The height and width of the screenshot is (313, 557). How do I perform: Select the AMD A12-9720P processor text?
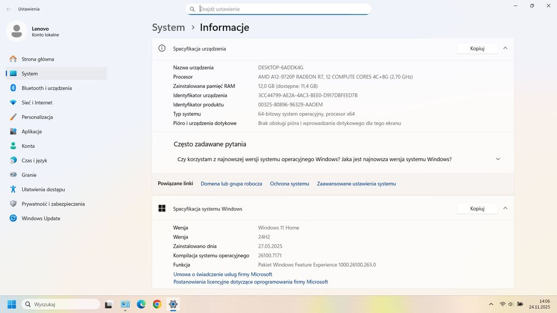335,77
